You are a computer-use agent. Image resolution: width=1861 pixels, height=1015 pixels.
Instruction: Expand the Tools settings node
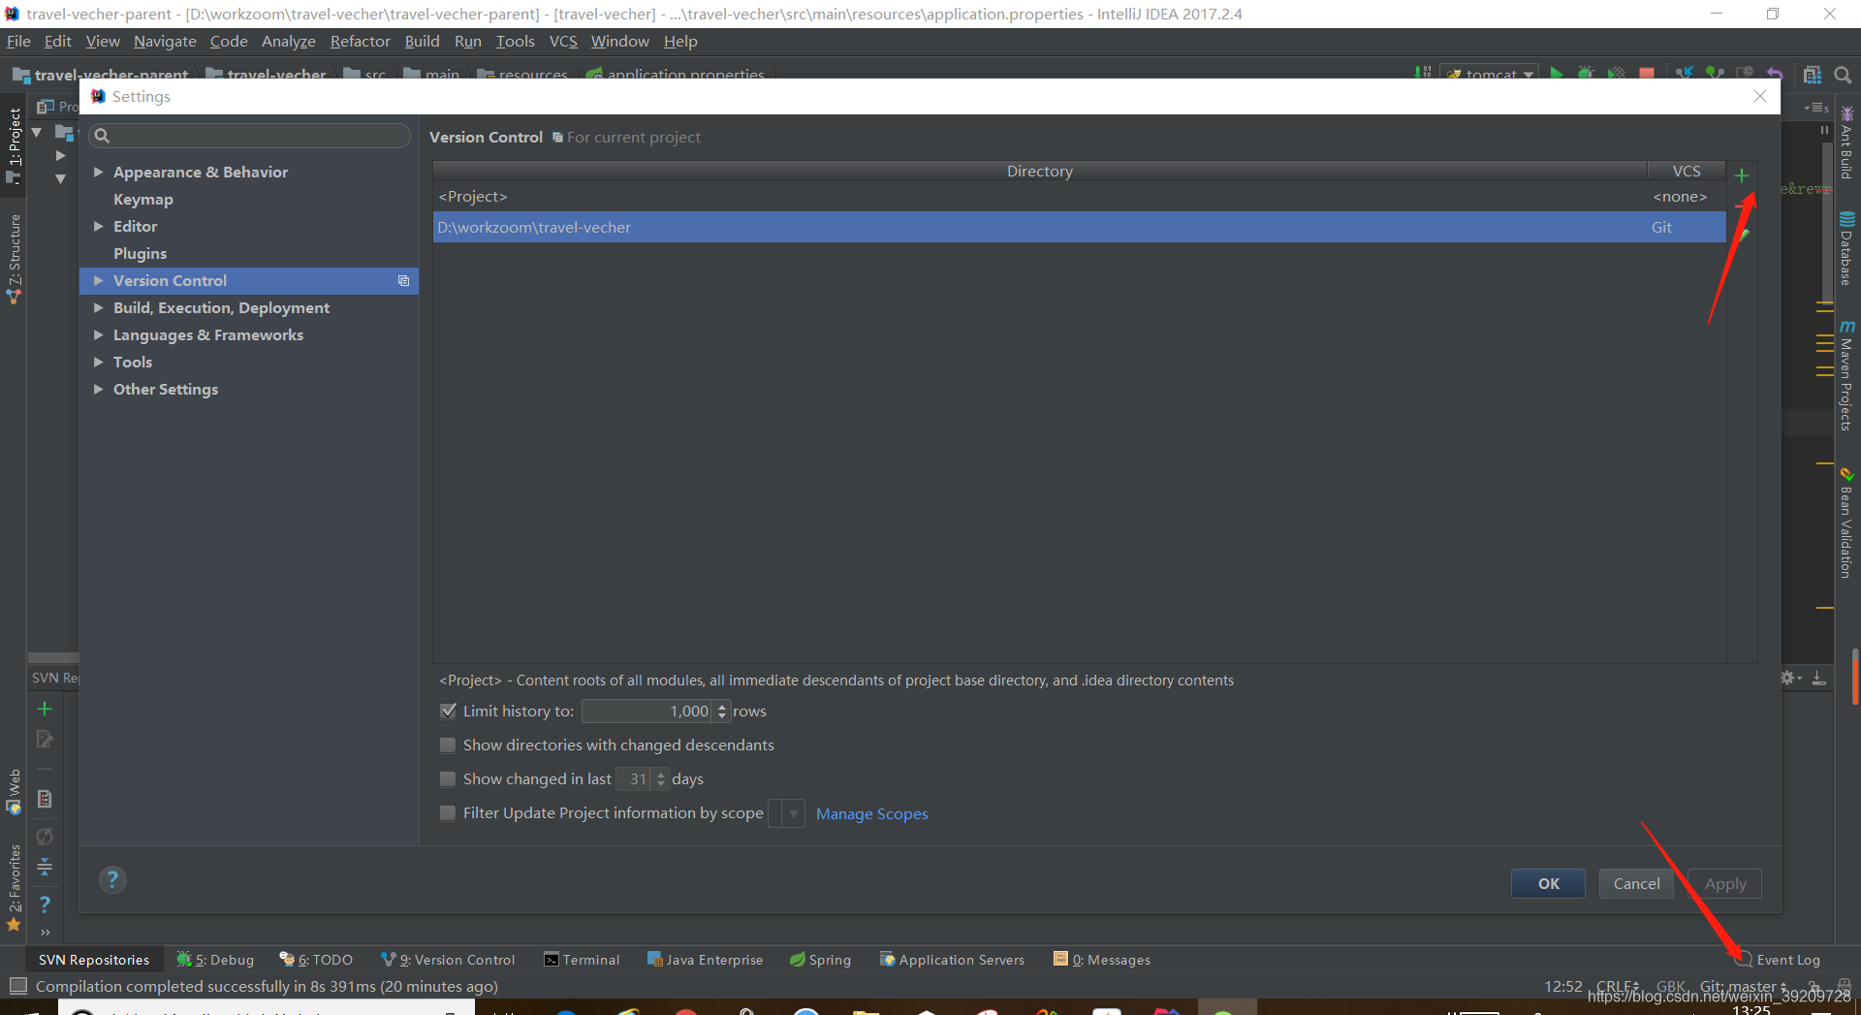coord(98,362)
